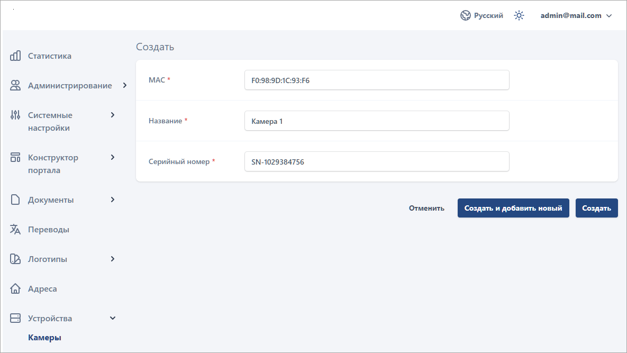Click the Адреса house icon
Screen dimensions: 627x353
[15, 289]
